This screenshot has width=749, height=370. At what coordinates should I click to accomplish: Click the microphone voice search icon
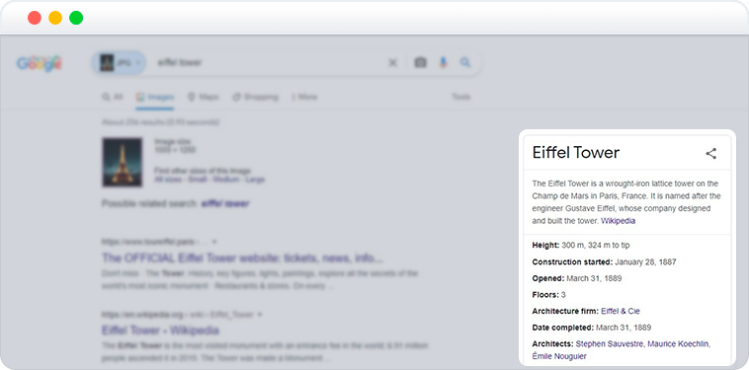(444, 62)
